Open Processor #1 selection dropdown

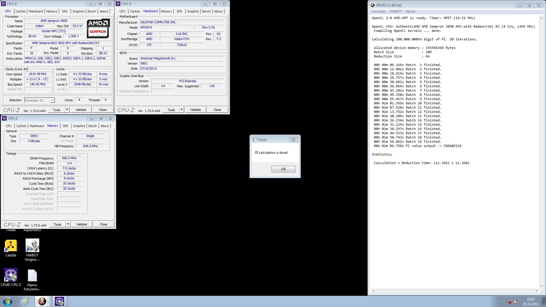pos(39,100)
